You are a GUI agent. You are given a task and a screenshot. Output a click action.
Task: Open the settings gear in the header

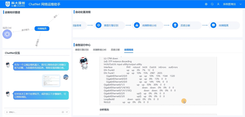(x=206, y=4)
